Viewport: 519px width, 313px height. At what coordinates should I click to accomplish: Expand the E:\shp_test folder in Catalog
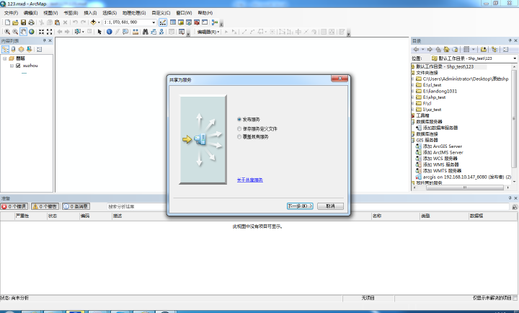412,97
